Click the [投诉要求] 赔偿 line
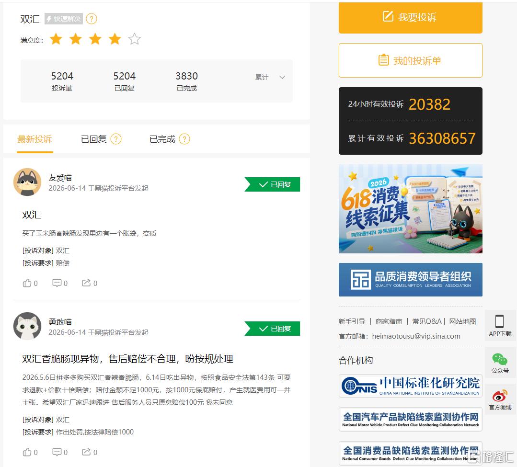Viewport: 517px width, 467px height. [x=46, y=263]
